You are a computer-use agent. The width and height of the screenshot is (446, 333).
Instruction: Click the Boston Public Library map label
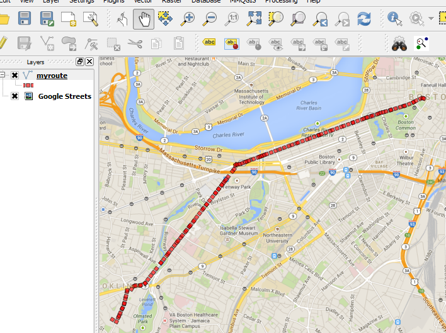[x=319, y=159]
